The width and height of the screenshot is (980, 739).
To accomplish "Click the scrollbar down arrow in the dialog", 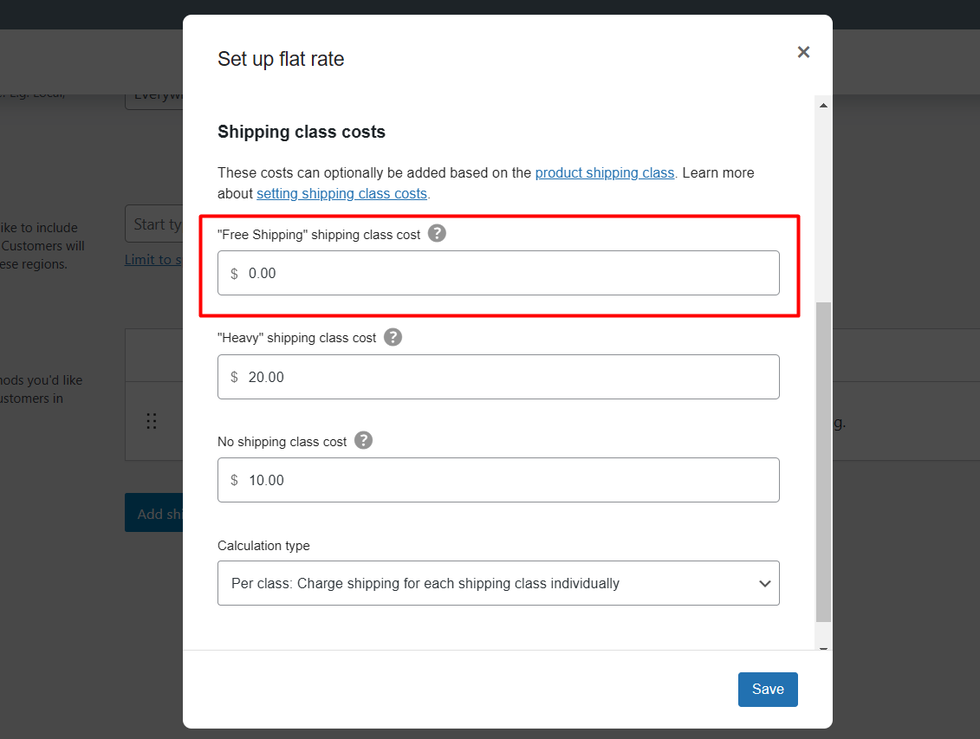I will 823,646.
